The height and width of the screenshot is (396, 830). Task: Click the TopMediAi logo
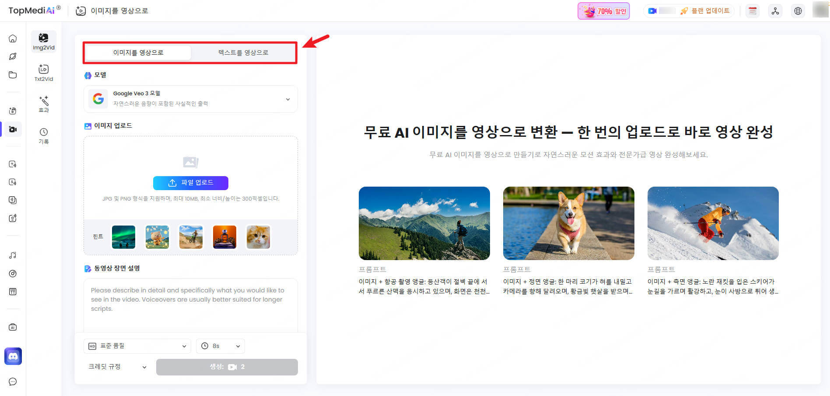point(35,10)
